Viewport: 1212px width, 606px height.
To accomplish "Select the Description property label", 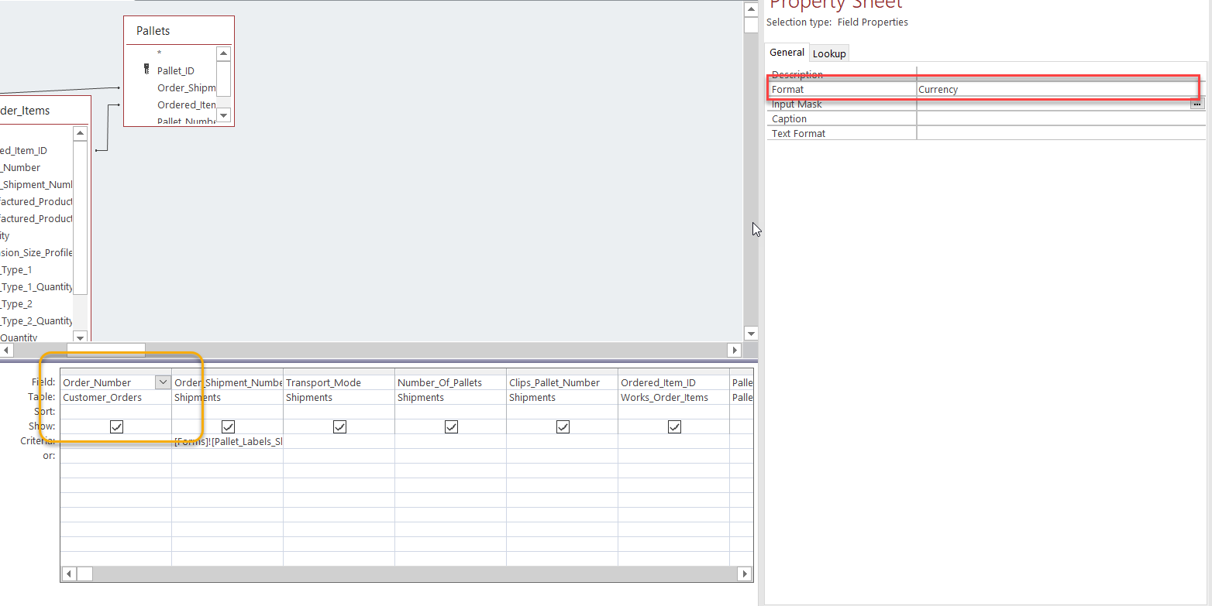I will click(x=797, y=74).
